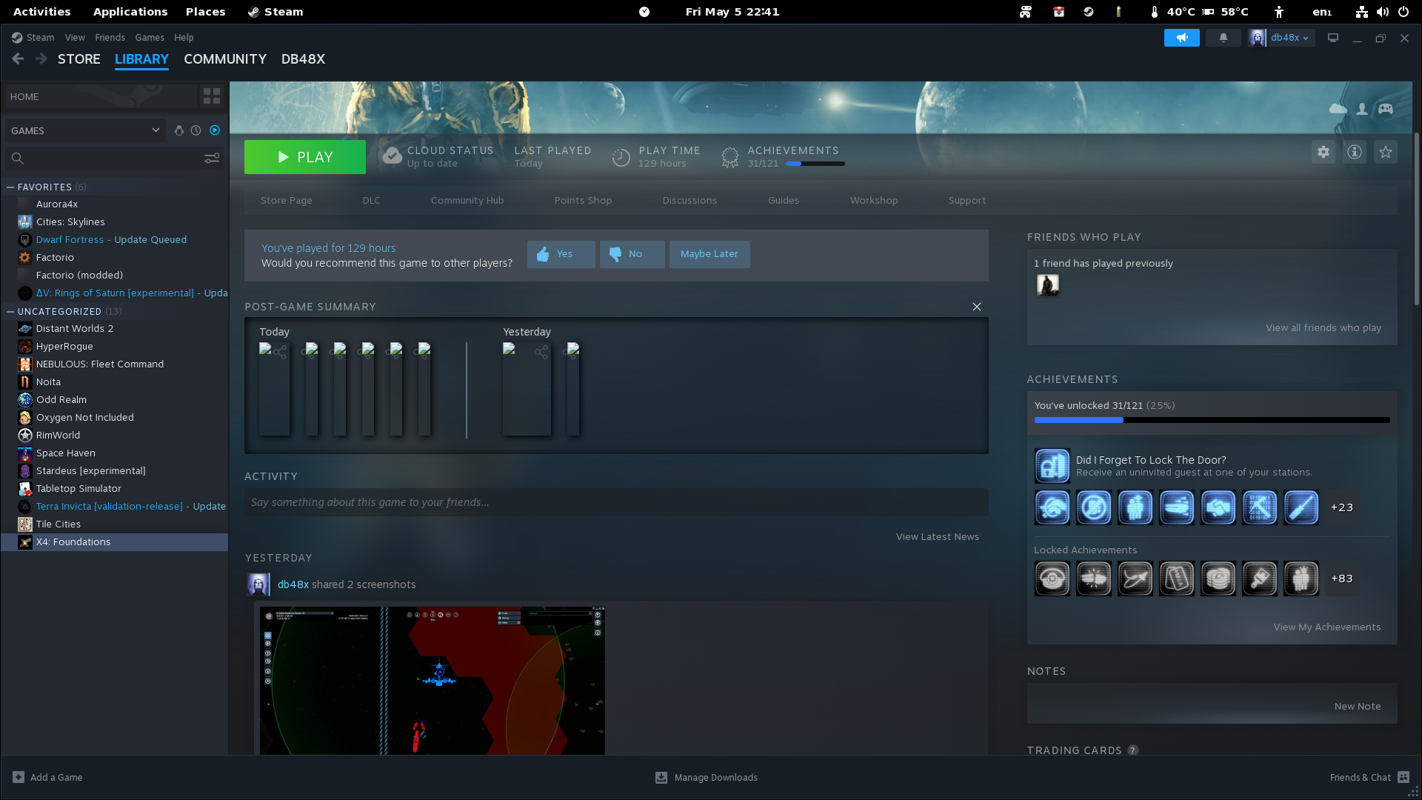Collapse the UNCATEGORIZED category
The image size is (1422, 800).
click(x=10, y=312)
